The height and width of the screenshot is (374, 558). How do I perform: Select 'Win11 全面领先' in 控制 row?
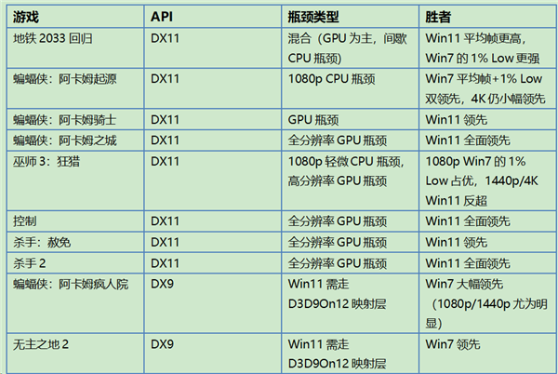[488, 221]
